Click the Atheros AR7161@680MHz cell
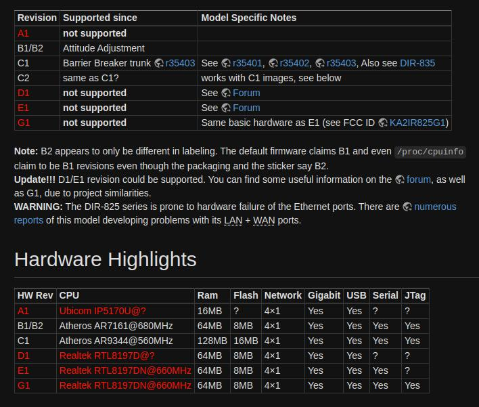This screenshot has height=407, width=479. [125, 326]
